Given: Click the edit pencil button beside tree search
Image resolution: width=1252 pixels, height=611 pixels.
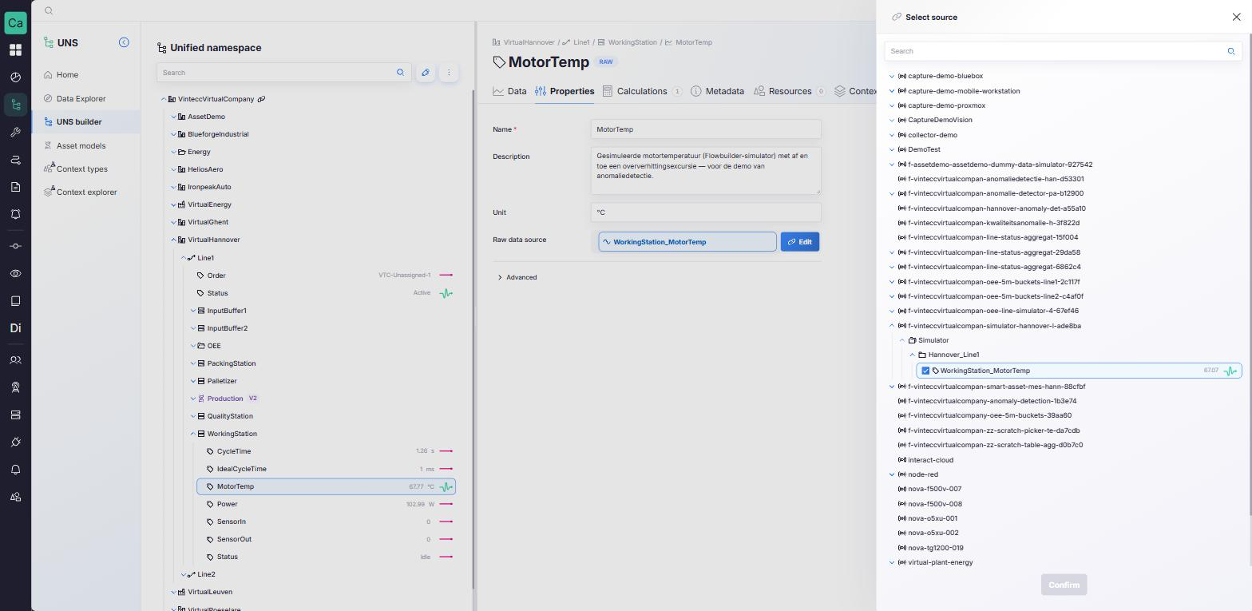Looking at the screenshot, I should [426, 73].
